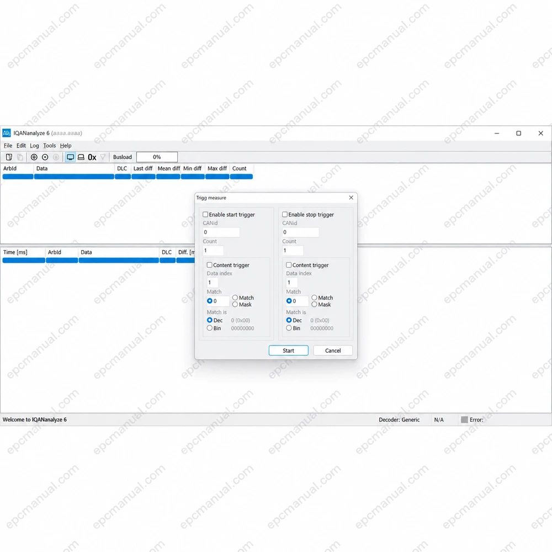Open the Tools menu
552x552 pixels.
click(49, 145)
